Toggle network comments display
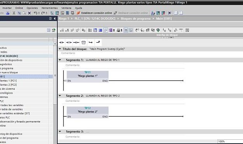This screenshot has height=144, width=243. 126,30
